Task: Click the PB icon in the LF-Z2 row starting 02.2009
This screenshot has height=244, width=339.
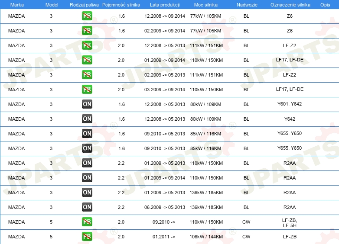Action: 87,75
